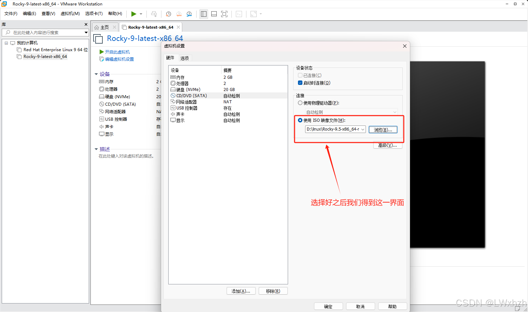
Task: Select 使用 ISO 映像文件(M) radio button
Action: click(300, 120)
